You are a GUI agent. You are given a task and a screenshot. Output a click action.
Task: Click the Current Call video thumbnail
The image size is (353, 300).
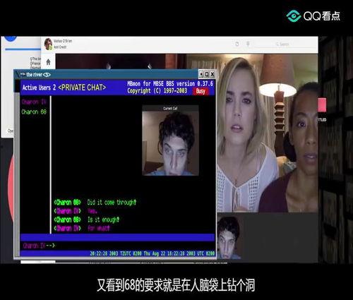[x=170, y=140]
